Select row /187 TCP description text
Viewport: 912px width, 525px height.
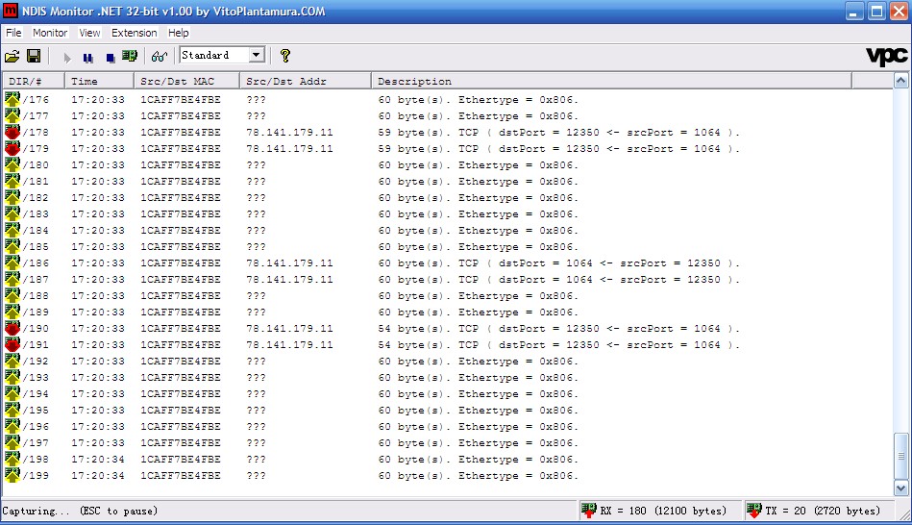[x=558, y=280]
